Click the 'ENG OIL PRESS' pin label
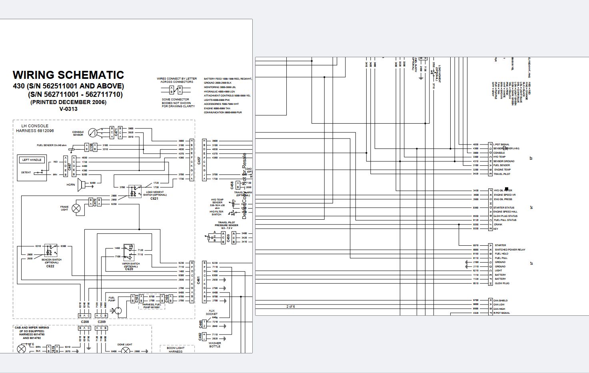Image resolution: width=589 pixels, height=373 pixels. pyautogui.click(x=503, y=199)
